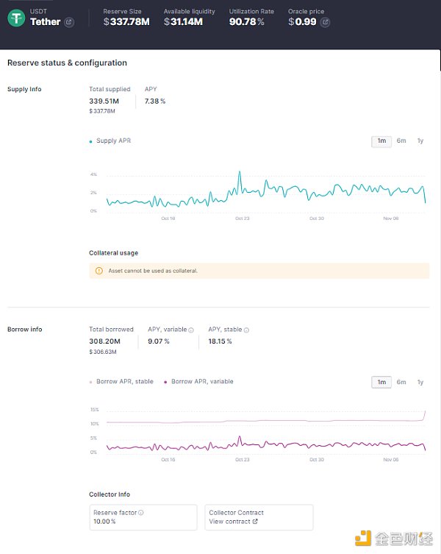Click supply APY value 7.38%

[154, 101]
